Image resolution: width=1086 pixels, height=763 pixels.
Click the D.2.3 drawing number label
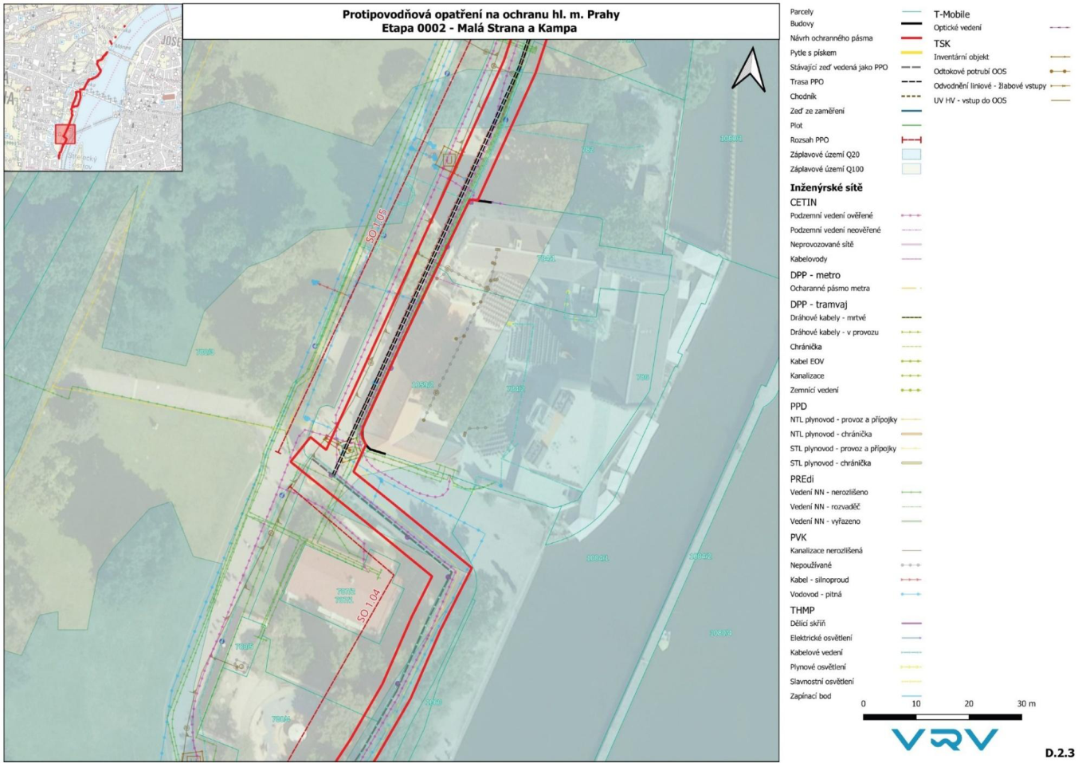(1059, 753)
